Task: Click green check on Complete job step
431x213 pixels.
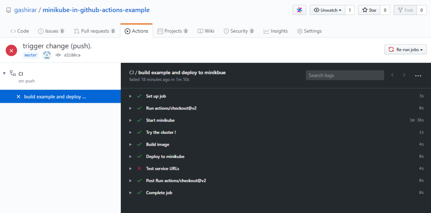Action: tap(139, 193)
